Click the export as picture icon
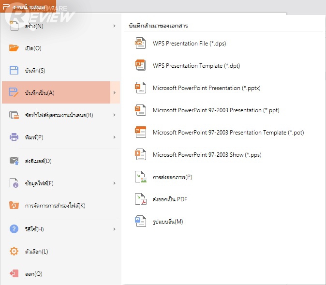Screen dimensions: 326x285 (x=140, y=177)
